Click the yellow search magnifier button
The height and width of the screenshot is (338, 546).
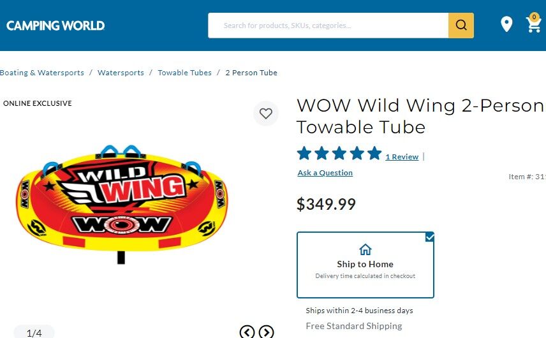tap(461, 26)
